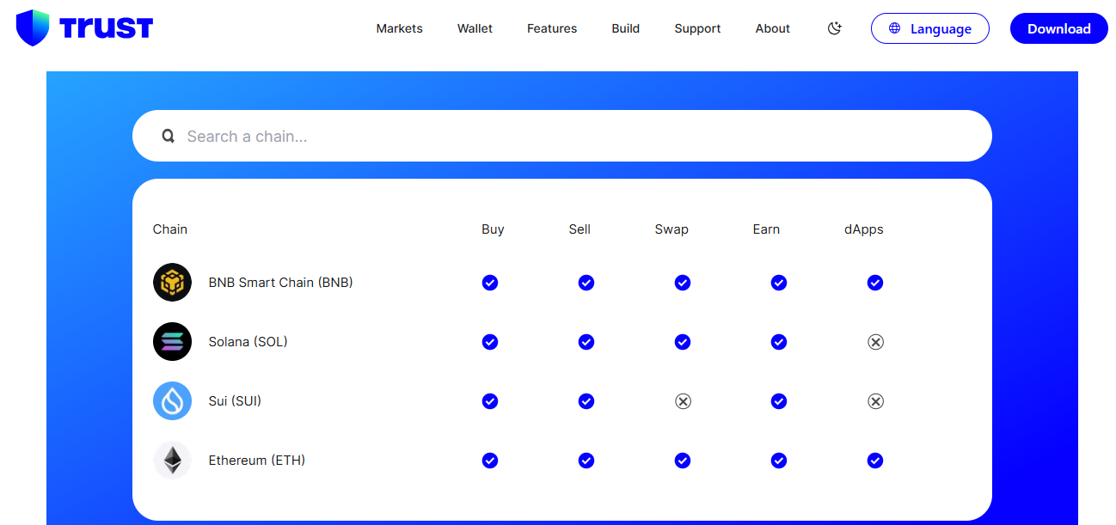Click Ethereum Swap checkmark
1116x525 pixels.
(683, 461)
